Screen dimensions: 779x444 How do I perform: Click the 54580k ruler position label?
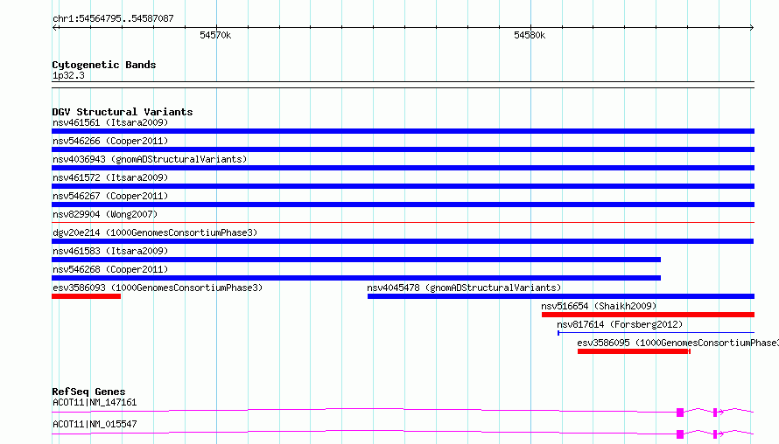tap(530, 35)
